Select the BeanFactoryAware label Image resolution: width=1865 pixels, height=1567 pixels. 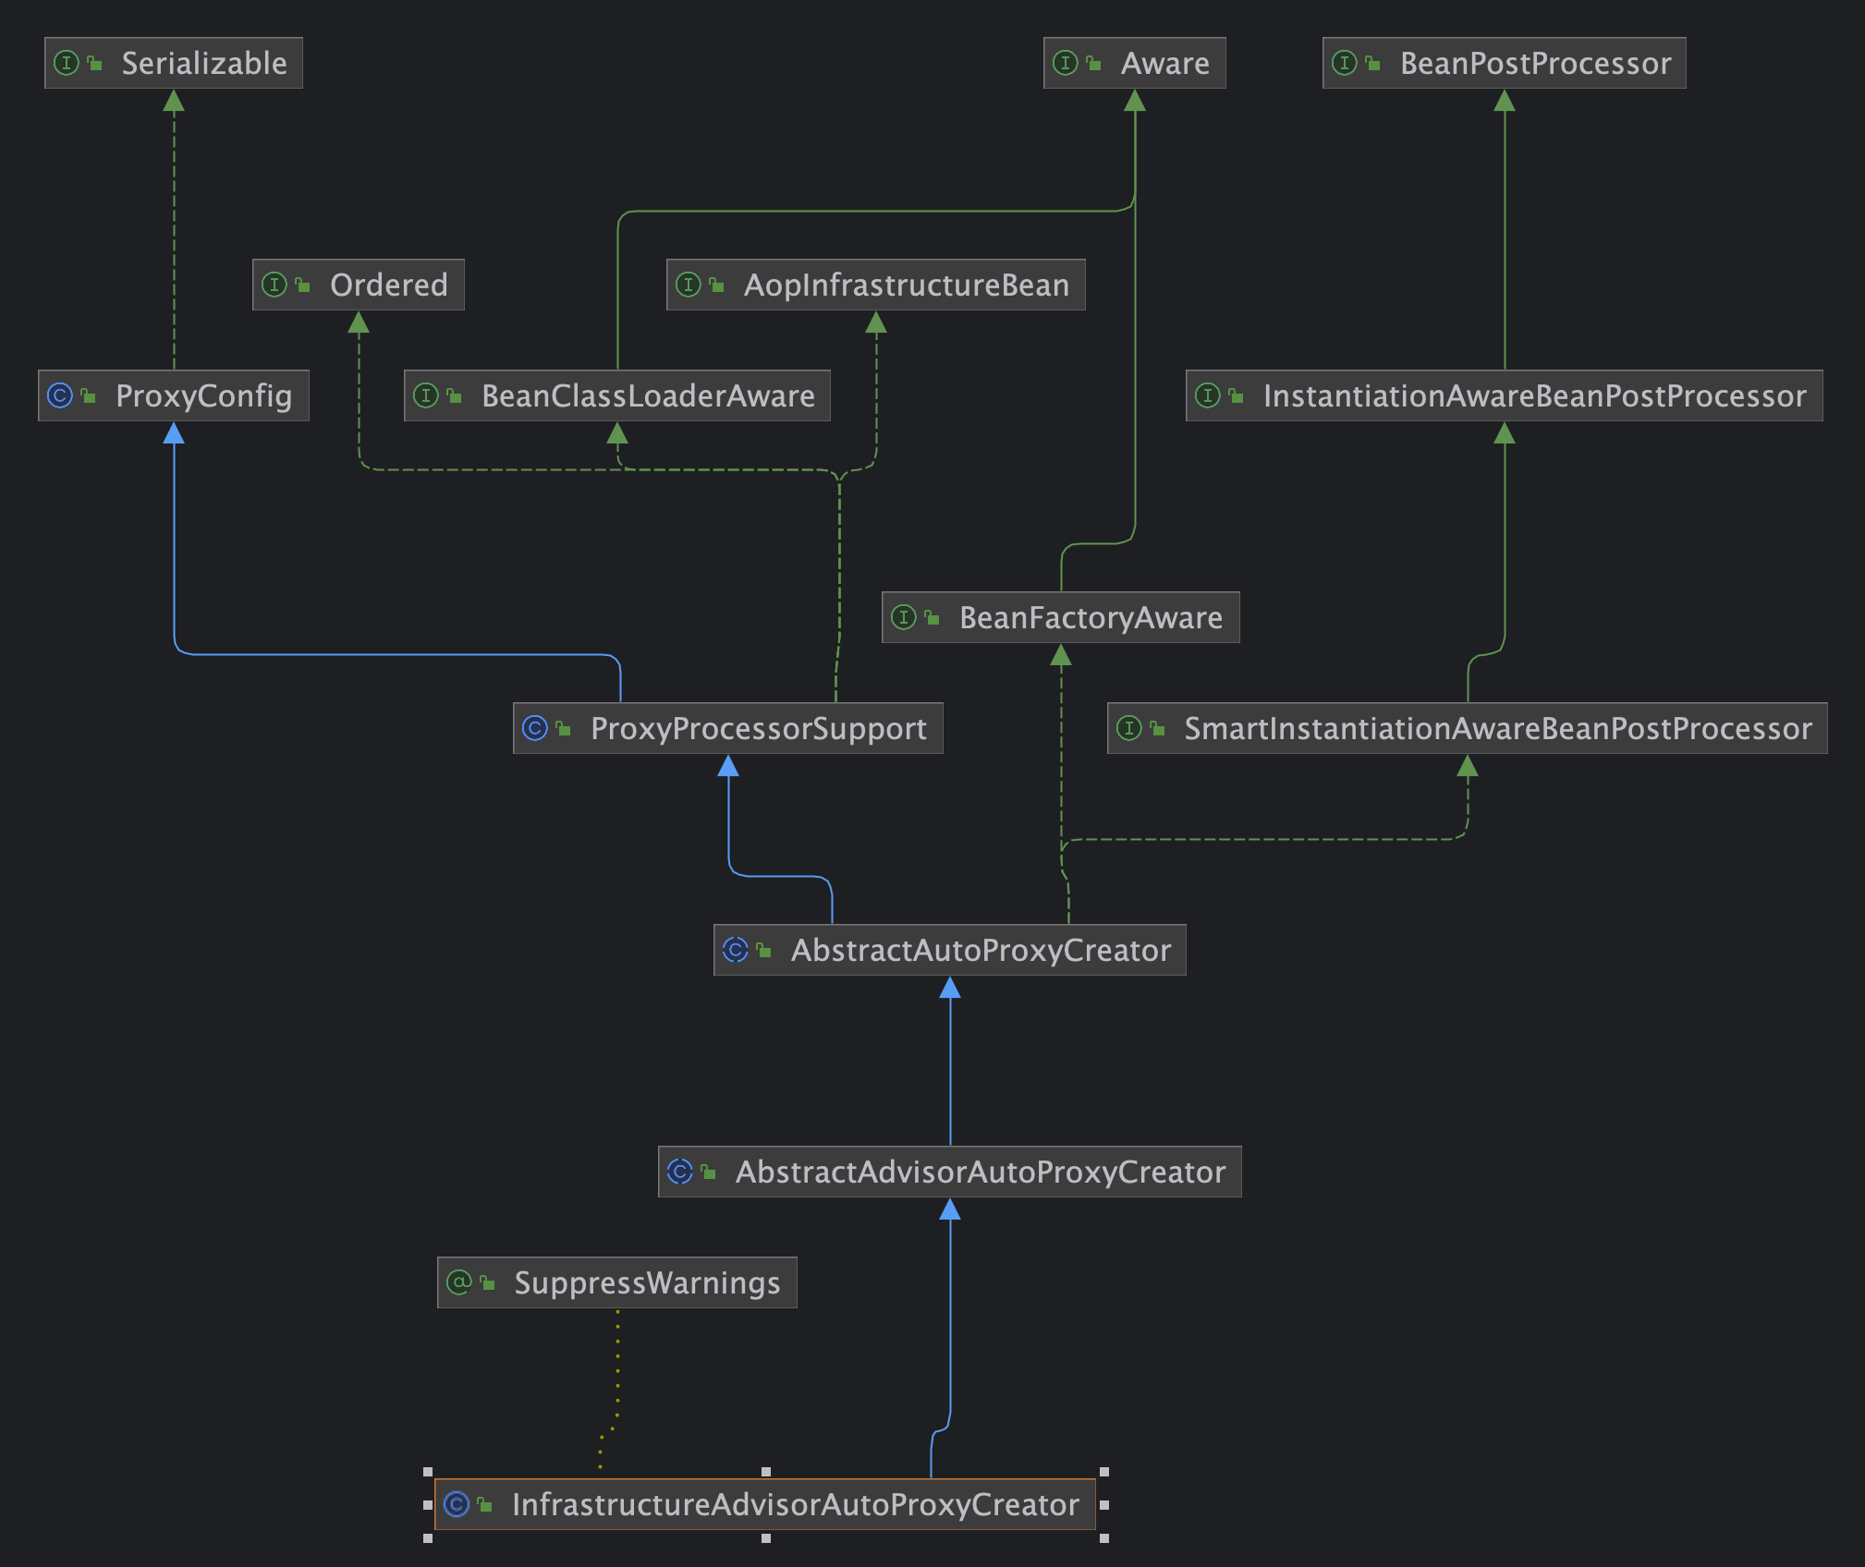pos(1091,617)
